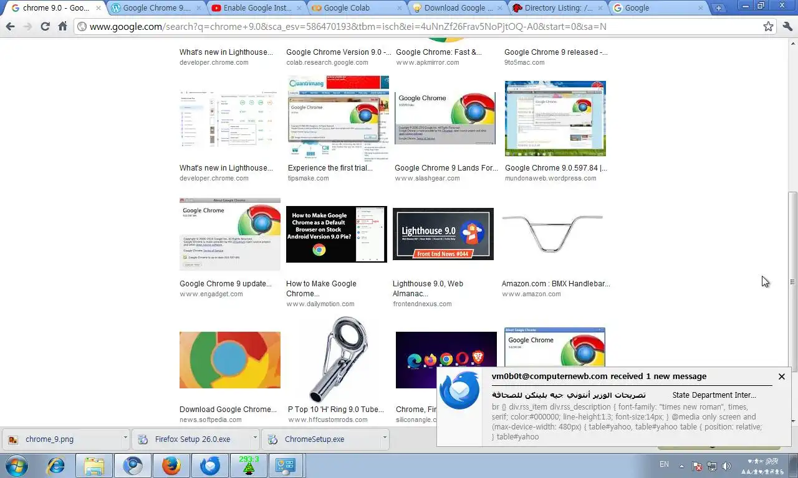Screen dimensions: 798x478
Task: Open the softpedia Chrome logo image
Action: [x=230, y=360]
